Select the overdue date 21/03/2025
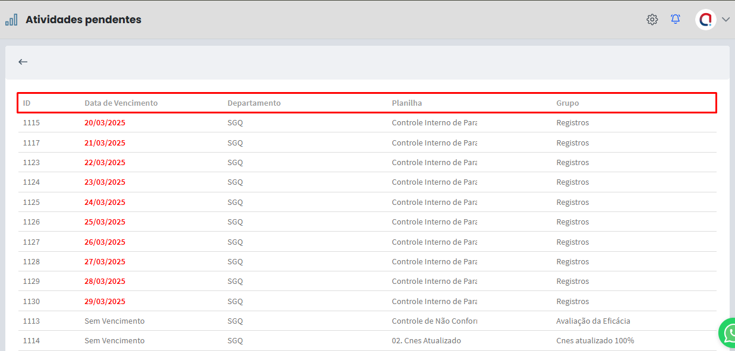Image resolution: width=735 pixels, height=351 pixels. (105, 143)
